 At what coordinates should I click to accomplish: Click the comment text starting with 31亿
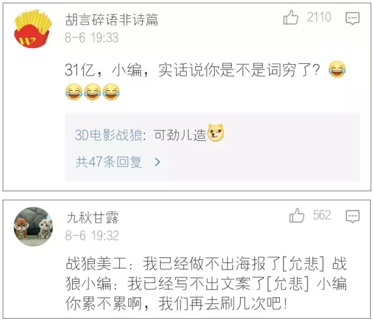(205, 81)
